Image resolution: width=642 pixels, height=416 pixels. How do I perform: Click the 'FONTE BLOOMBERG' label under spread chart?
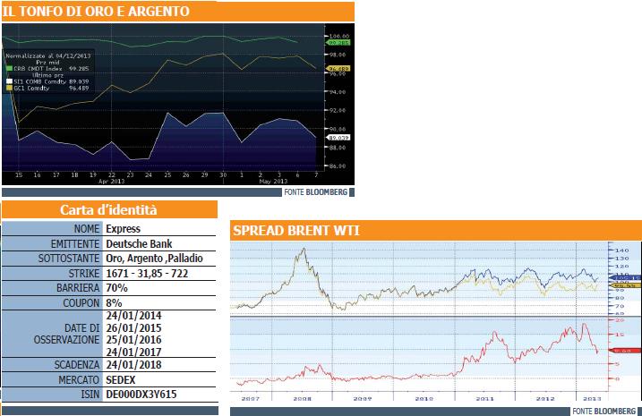603,411
